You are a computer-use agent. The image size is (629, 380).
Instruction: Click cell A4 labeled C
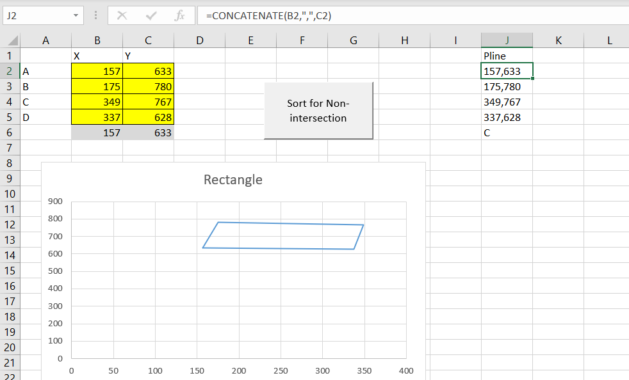pyautogui.click(x=45, y=102)
